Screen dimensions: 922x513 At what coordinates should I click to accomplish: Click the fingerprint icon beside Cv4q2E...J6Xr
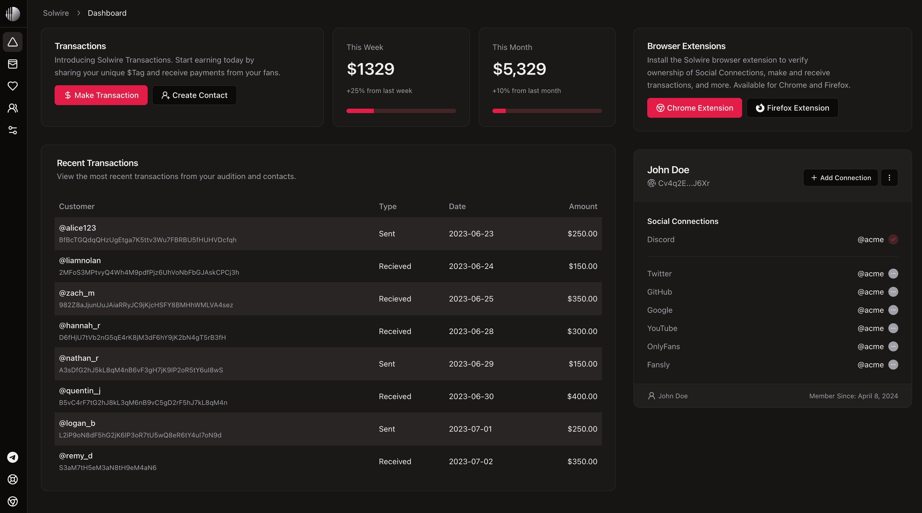(651, 183)
